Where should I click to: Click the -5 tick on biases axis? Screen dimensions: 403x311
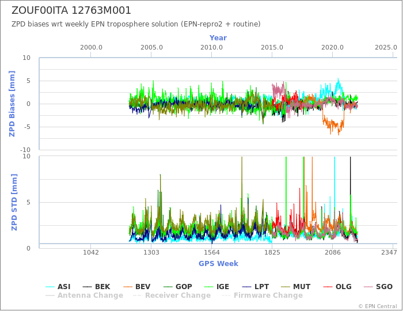pyautogui.click(x=26, y=127)
